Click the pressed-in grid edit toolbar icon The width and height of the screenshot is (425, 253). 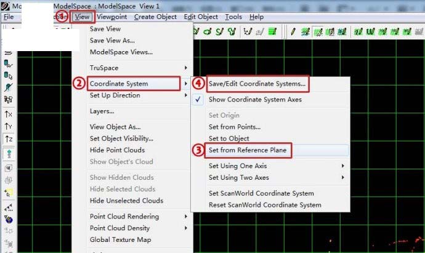click(318, 32)
